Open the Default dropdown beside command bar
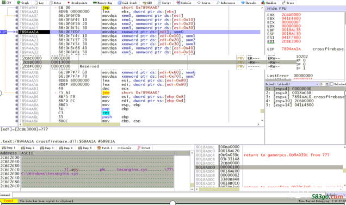 tap(336, 195)
